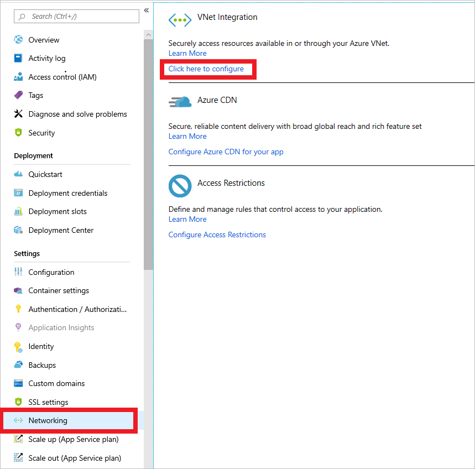Open Scale out (App Service plan)
The image size is (475, 469).
coord(75,458)
